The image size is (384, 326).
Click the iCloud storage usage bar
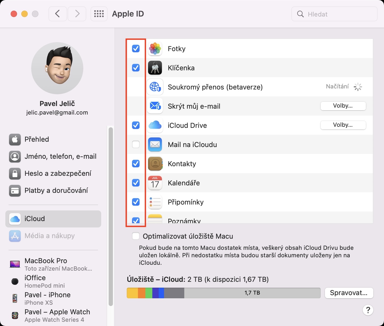[223, 293]
